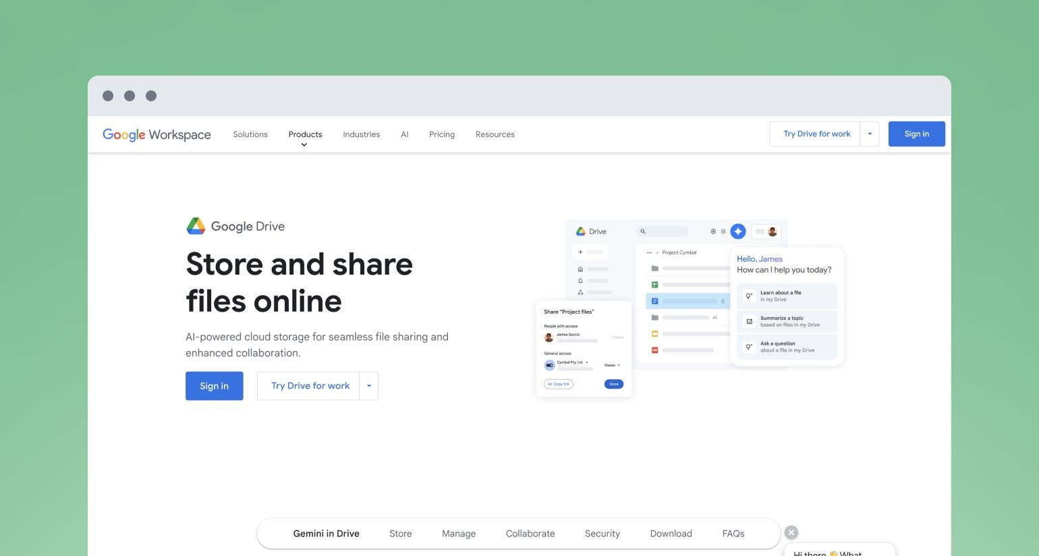Select the Gemini in Drive tab

coord(327,534)
